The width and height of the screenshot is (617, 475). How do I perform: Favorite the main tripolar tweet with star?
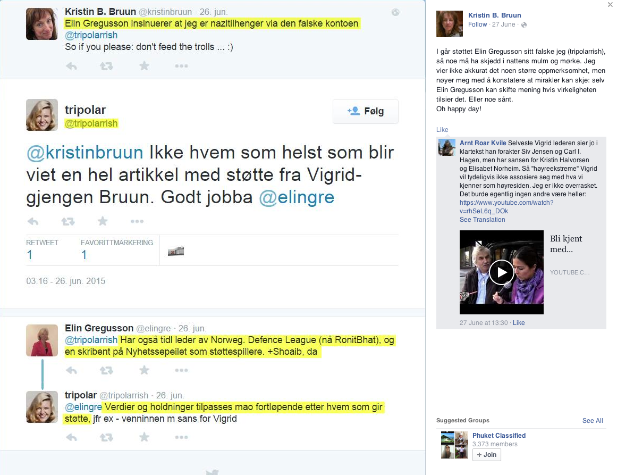tap(103, 221)
